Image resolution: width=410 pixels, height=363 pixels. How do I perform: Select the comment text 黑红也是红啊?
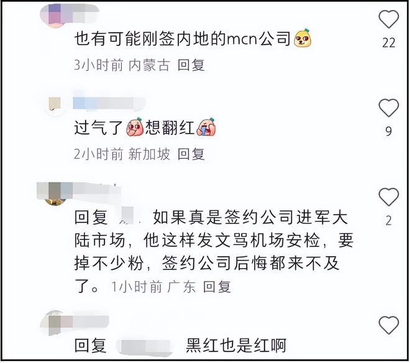pyautogui.click(x=236, y=346)
